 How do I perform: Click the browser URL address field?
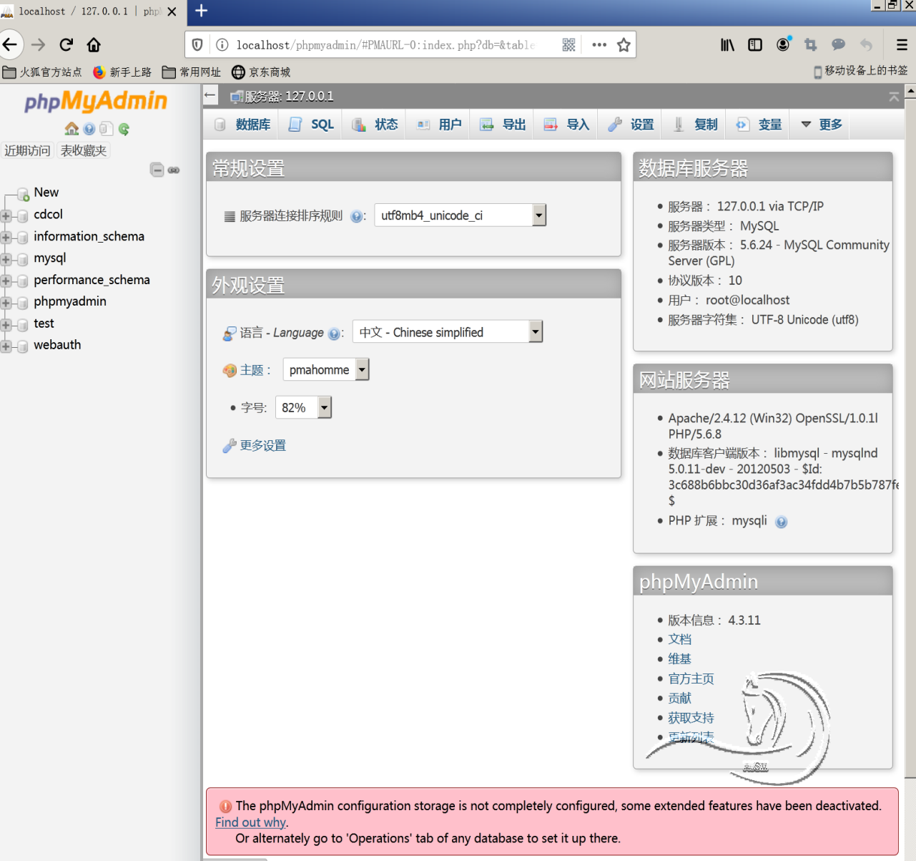point(386,45)
